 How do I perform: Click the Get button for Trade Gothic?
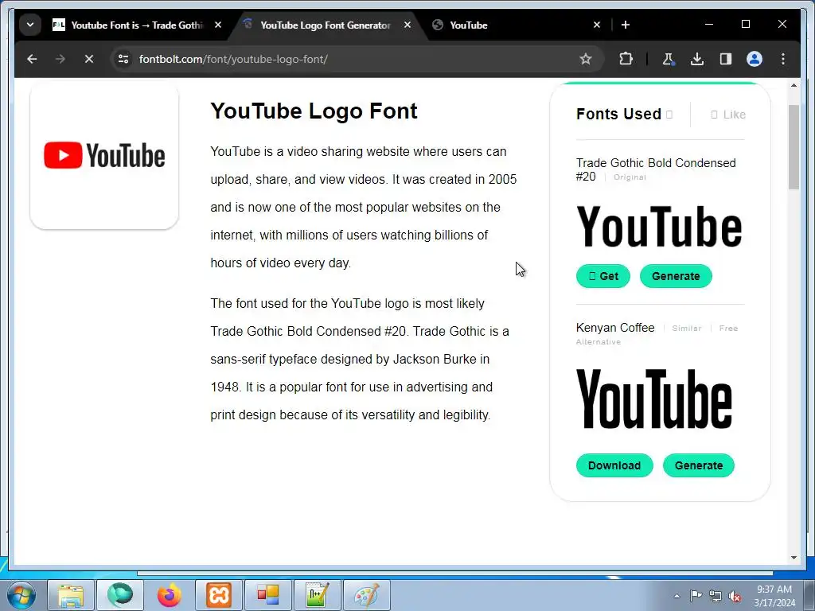point(603,276)
